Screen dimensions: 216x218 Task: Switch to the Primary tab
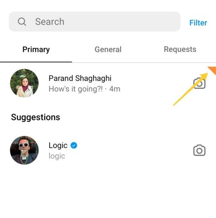tap(36, 49)
